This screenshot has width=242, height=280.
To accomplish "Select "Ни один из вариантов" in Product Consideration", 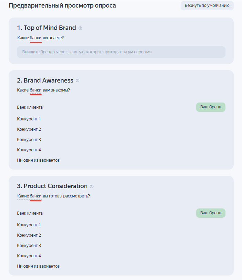I will click(38, 266).
